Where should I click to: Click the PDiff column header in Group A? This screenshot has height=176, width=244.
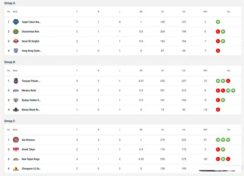205,12
